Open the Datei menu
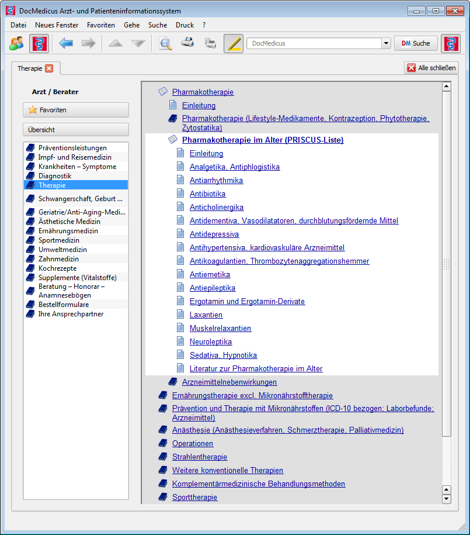The height and width of the screenshot is (535, 470). coord(19,25)
